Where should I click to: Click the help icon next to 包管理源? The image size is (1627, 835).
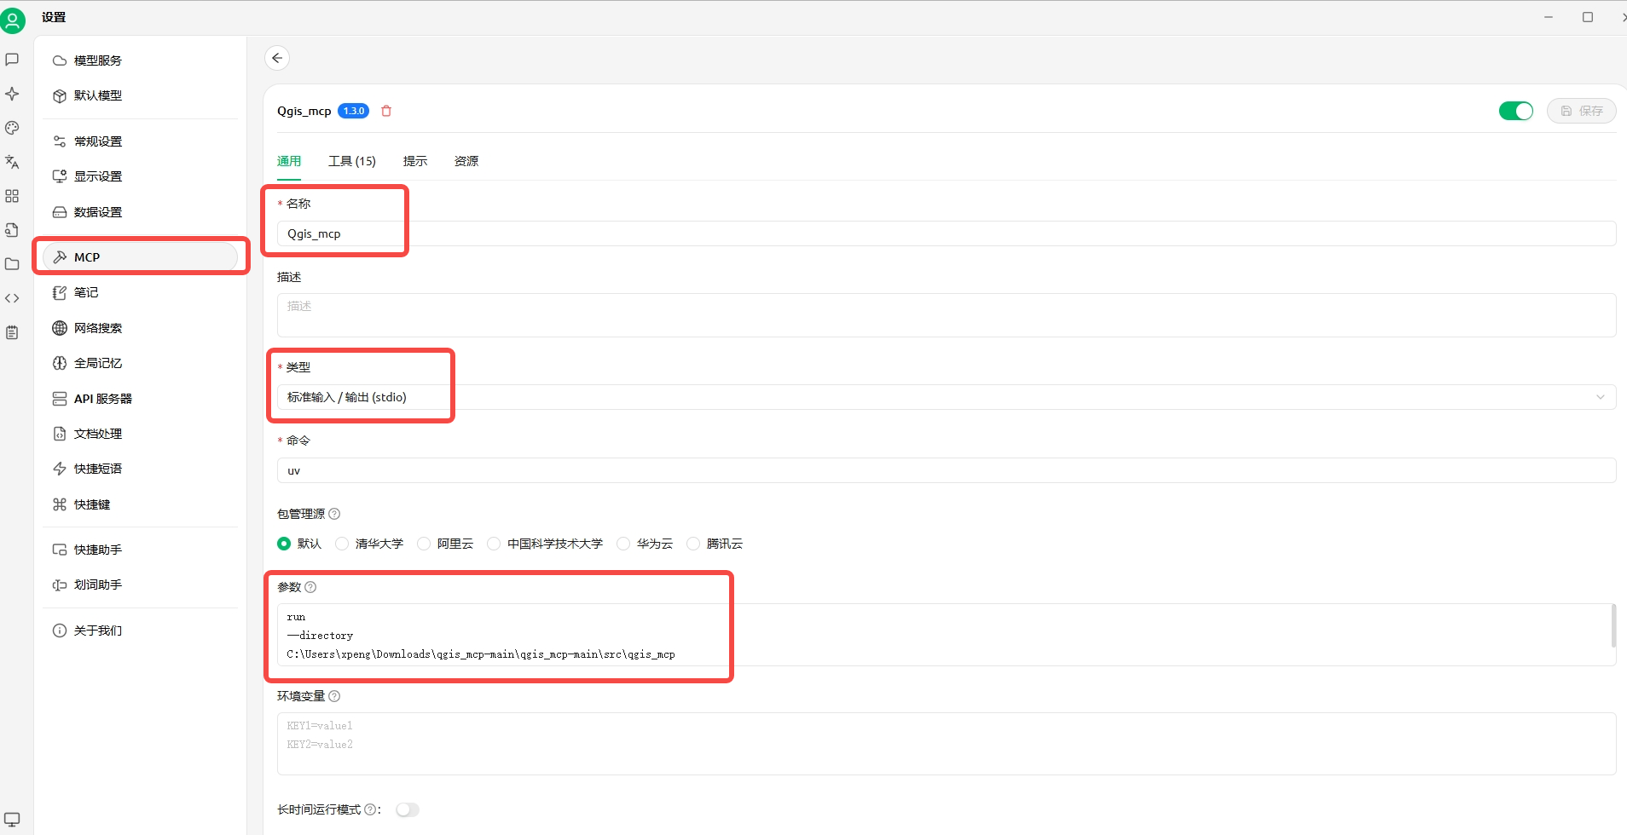pyautogui.click(x=334, y=514)
